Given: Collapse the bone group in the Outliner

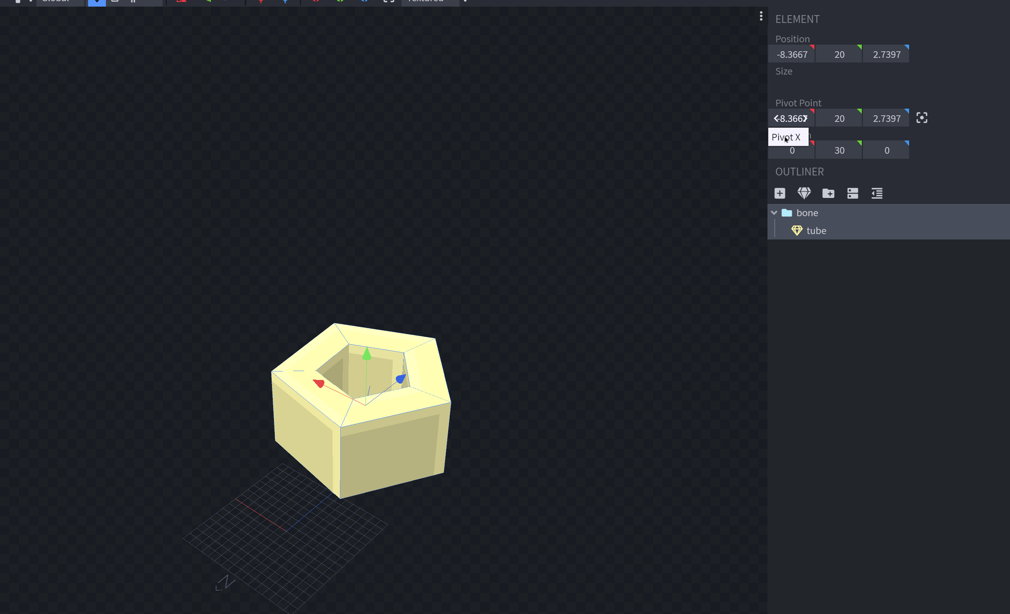Looking at the screenshot, I should [774, 213].
